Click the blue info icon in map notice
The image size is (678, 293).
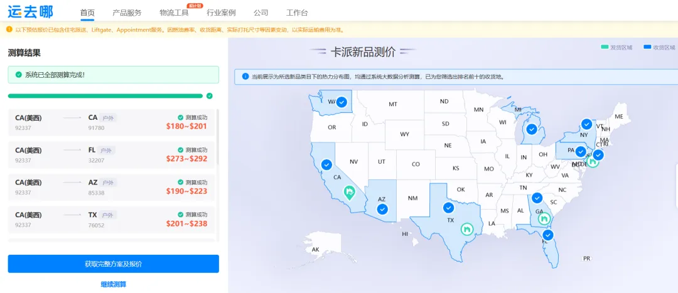coord(245,77)
